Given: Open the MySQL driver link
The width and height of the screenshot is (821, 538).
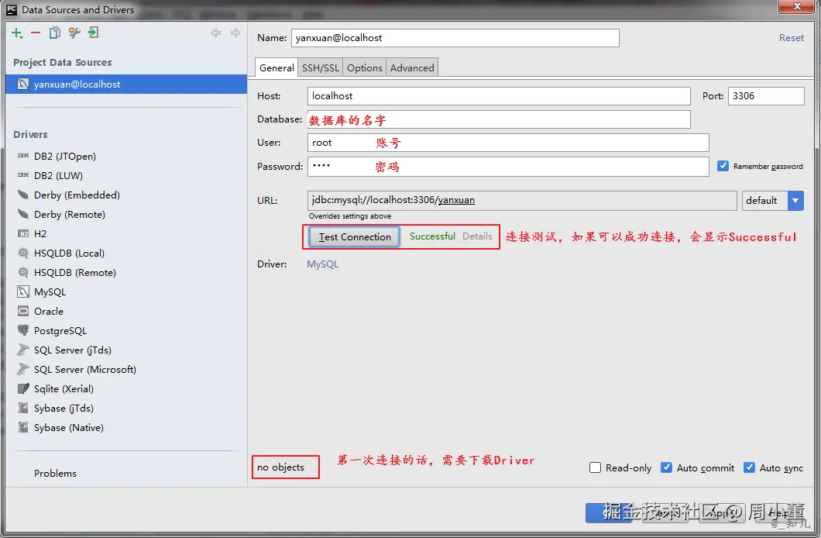Looking at the screenshot, I should pyautogui.click(x=322, y=264).
